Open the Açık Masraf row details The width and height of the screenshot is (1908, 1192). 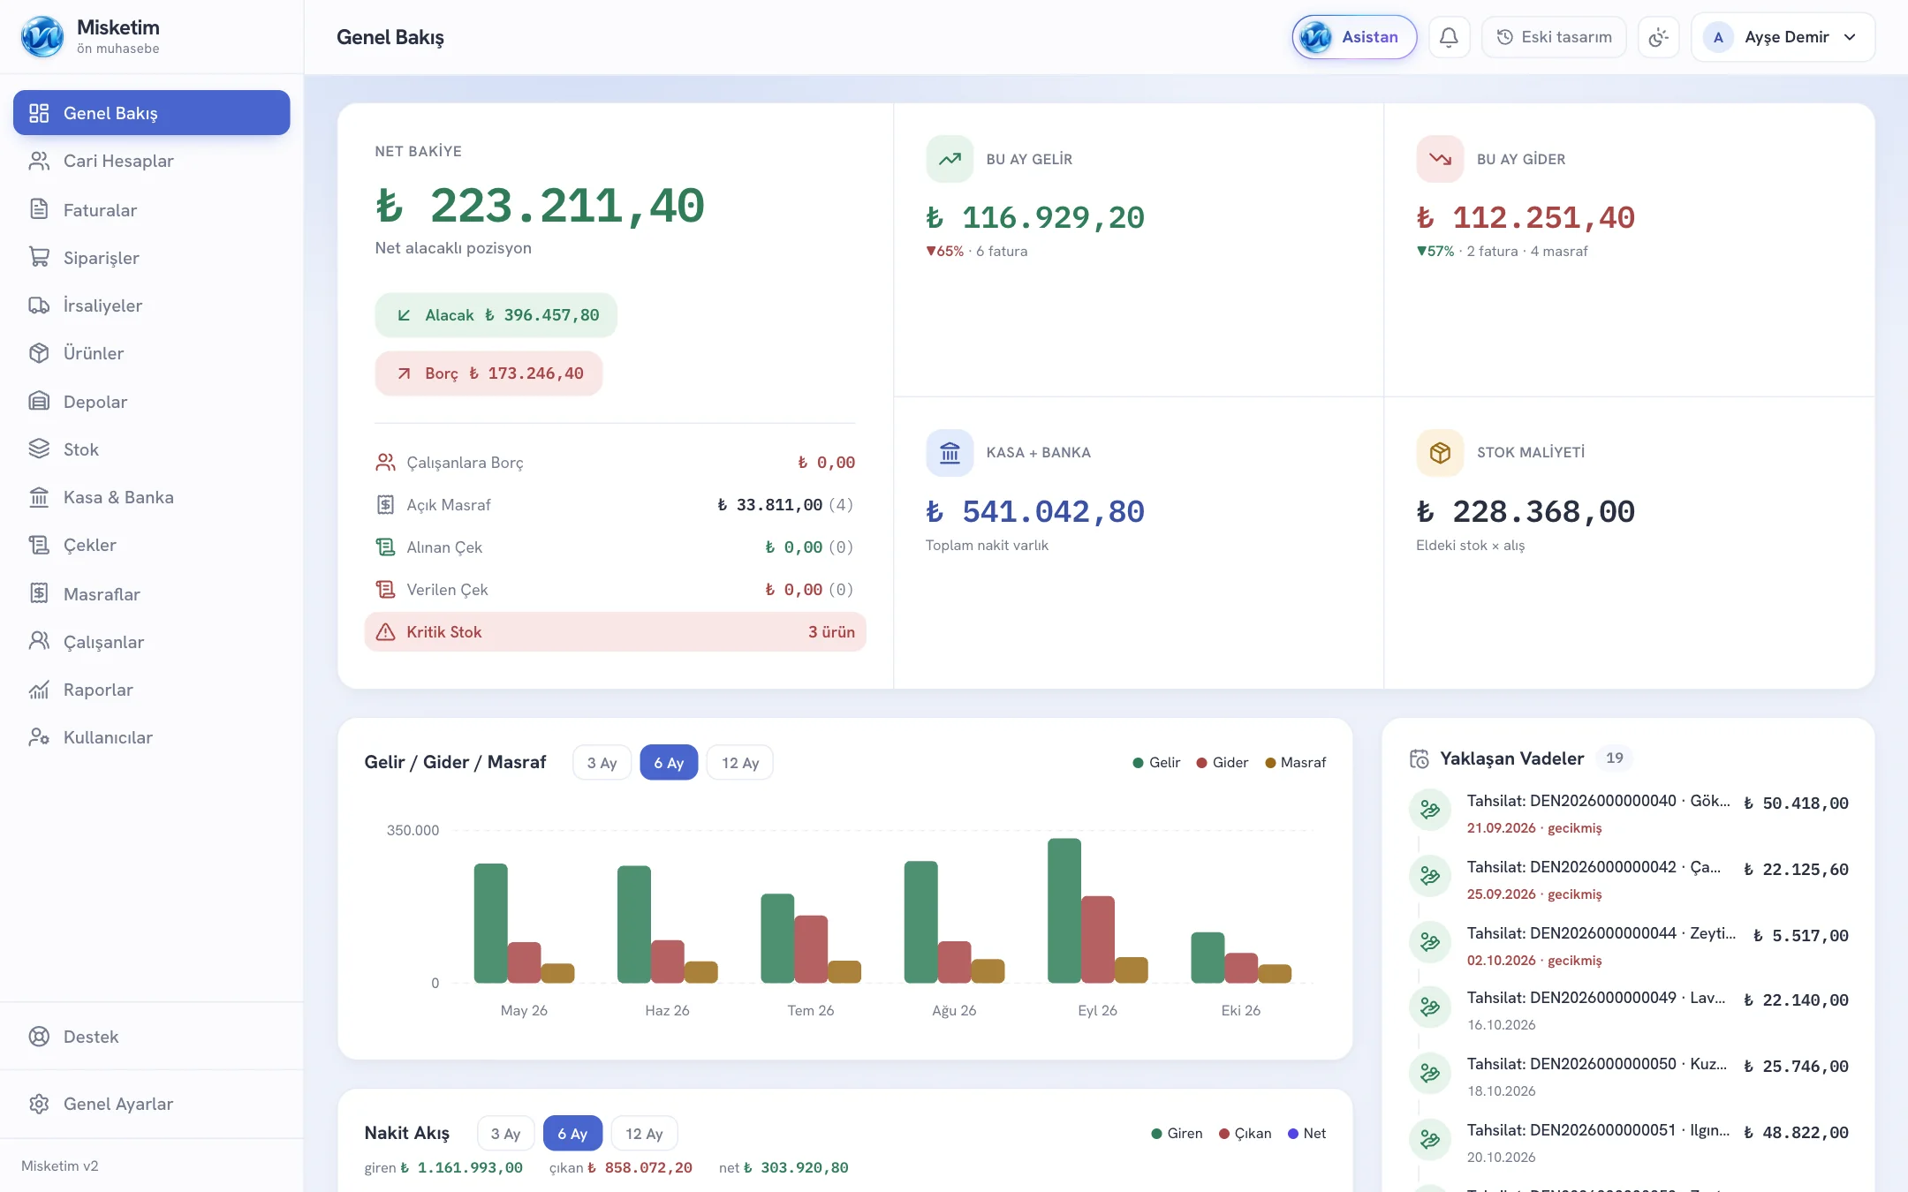click(615, 505)
